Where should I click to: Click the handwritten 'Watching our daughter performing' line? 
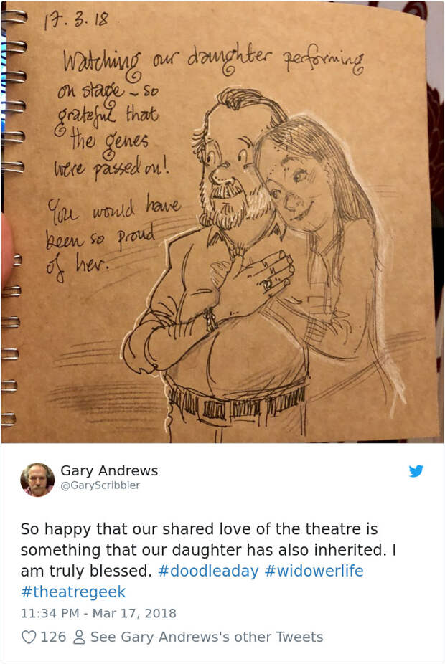pyautogui.click(x=213, y=62)
